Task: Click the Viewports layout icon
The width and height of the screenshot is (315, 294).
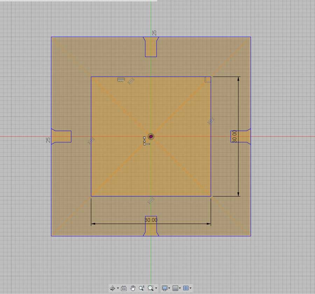Action: (x=186, y=288)
